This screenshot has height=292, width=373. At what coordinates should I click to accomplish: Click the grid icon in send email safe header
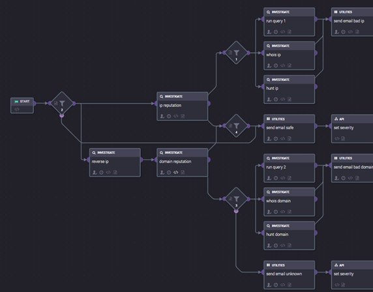pyautogui.click(x=268, y=119)
